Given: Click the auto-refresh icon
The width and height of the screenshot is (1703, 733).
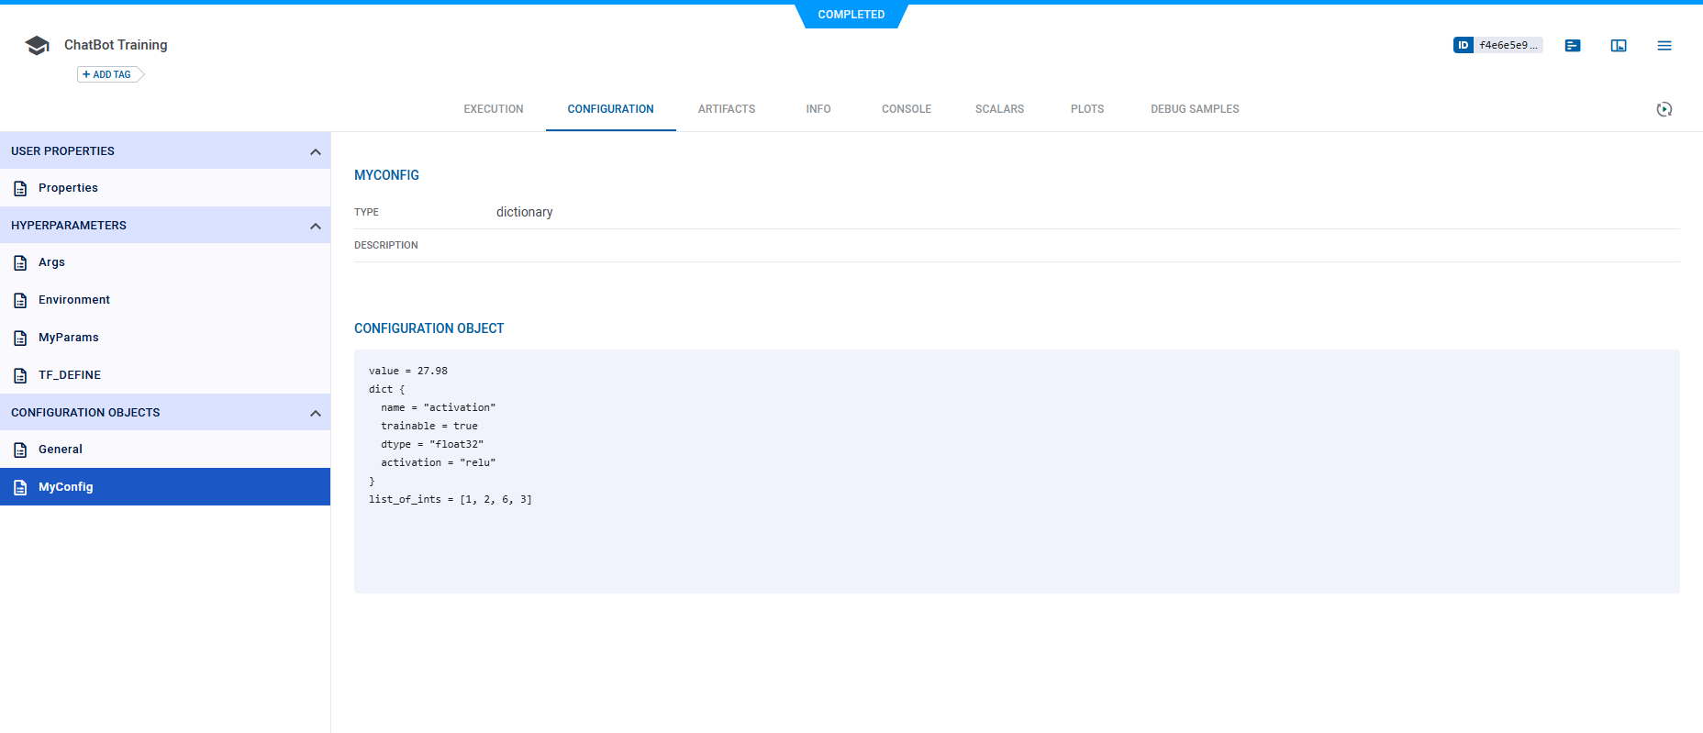Looking at the screenshot, I should [x=1664, y=109].
